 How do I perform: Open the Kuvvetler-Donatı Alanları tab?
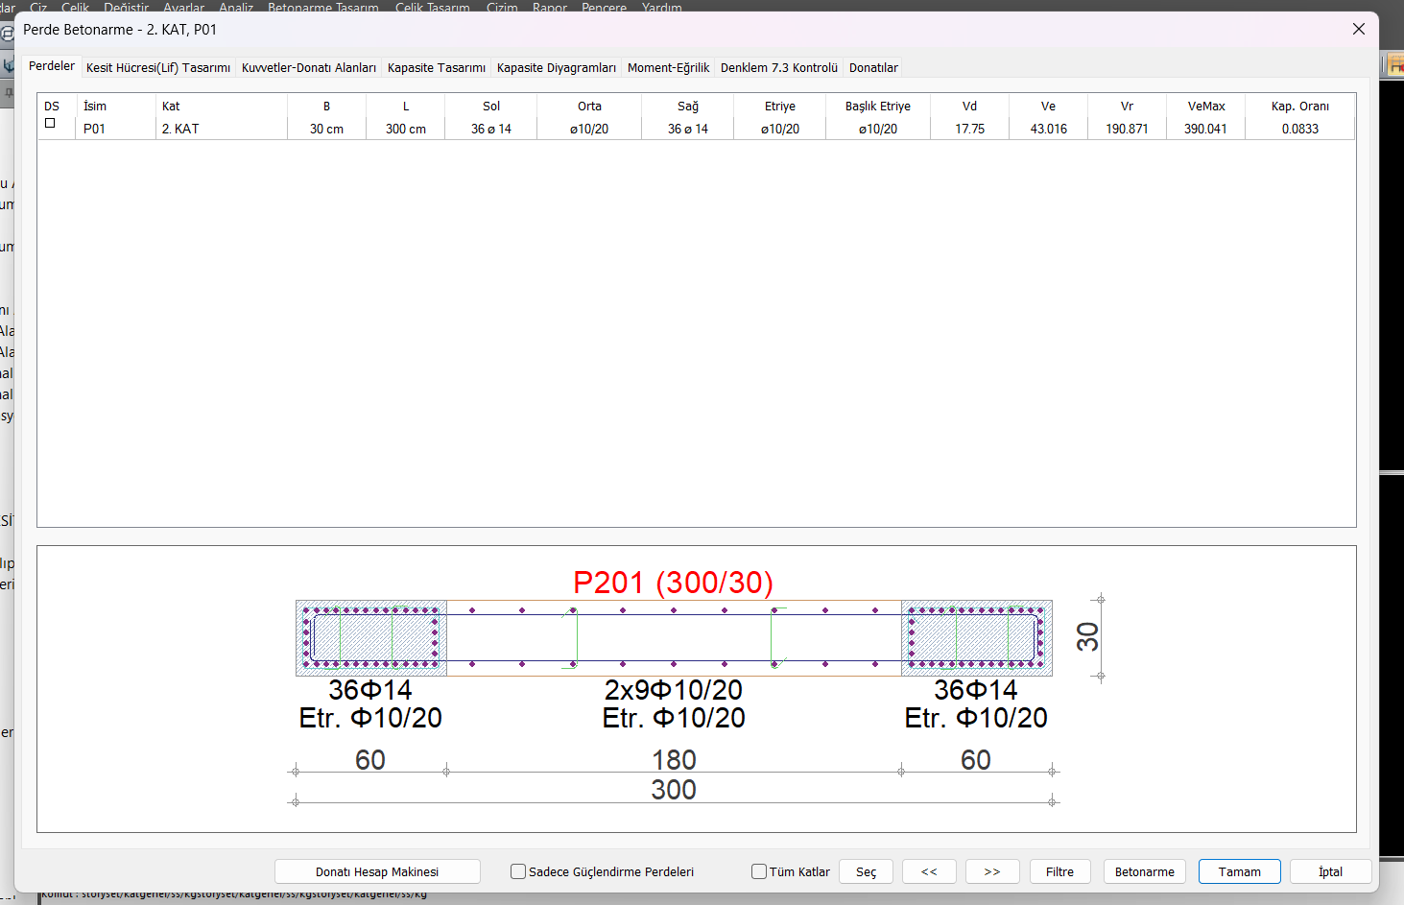308,68
